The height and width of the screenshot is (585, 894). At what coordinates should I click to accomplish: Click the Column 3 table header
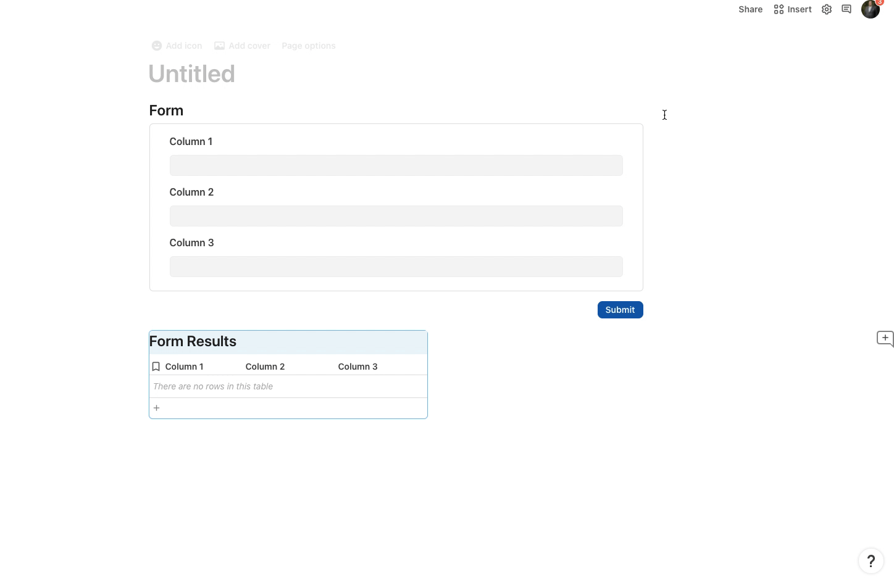click(x=357, y=367)
